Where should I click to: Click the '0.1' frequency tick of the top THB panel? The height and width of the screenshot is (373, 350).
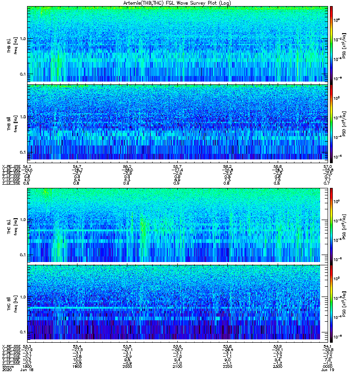tap(23, 74)
